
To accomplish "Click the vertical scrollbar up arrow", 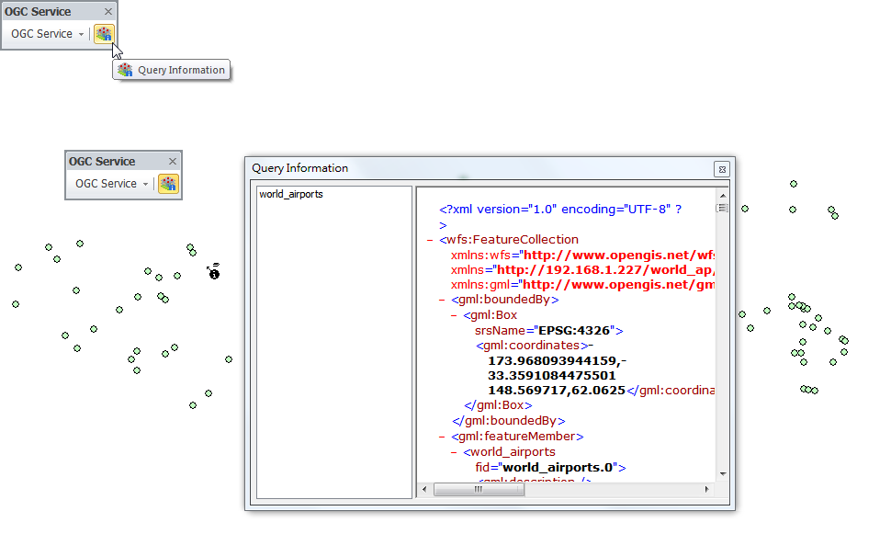I will coord(722,195).
